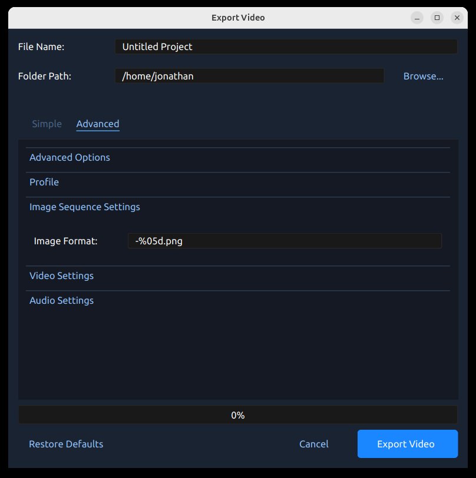Expand the Advanced Options section
Viewport: 476px width, 478px height.
(x=70, y=157)
